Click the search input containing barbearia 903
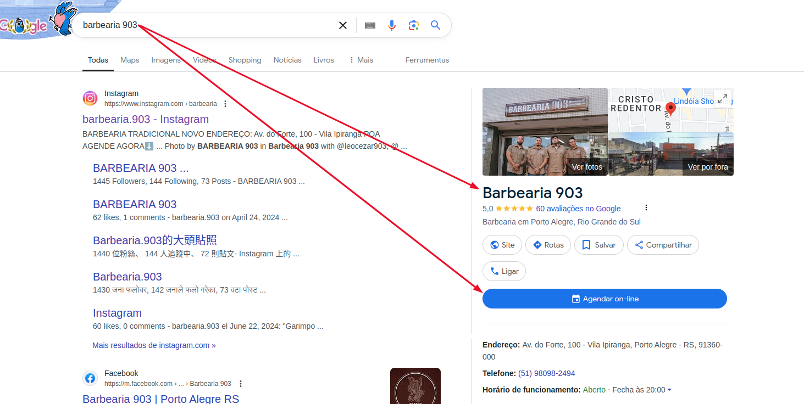Screen dimensions: 804x404 (206, 25)
